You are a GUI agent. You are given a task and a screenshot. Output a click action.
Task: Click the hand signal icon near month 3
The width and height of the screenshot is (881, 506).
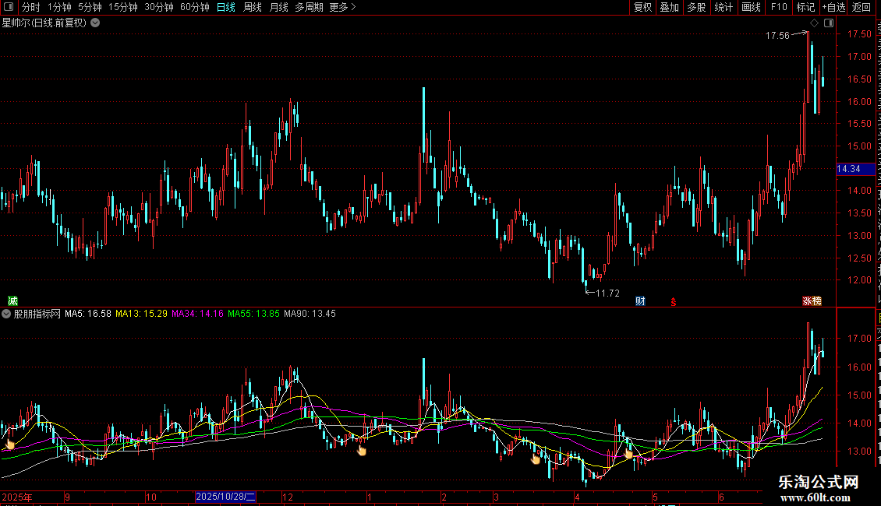(x=535, y=459)
